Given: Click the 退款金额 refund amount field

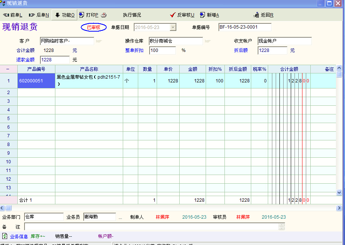Looking at the screenshot, I should click(55, 60).
